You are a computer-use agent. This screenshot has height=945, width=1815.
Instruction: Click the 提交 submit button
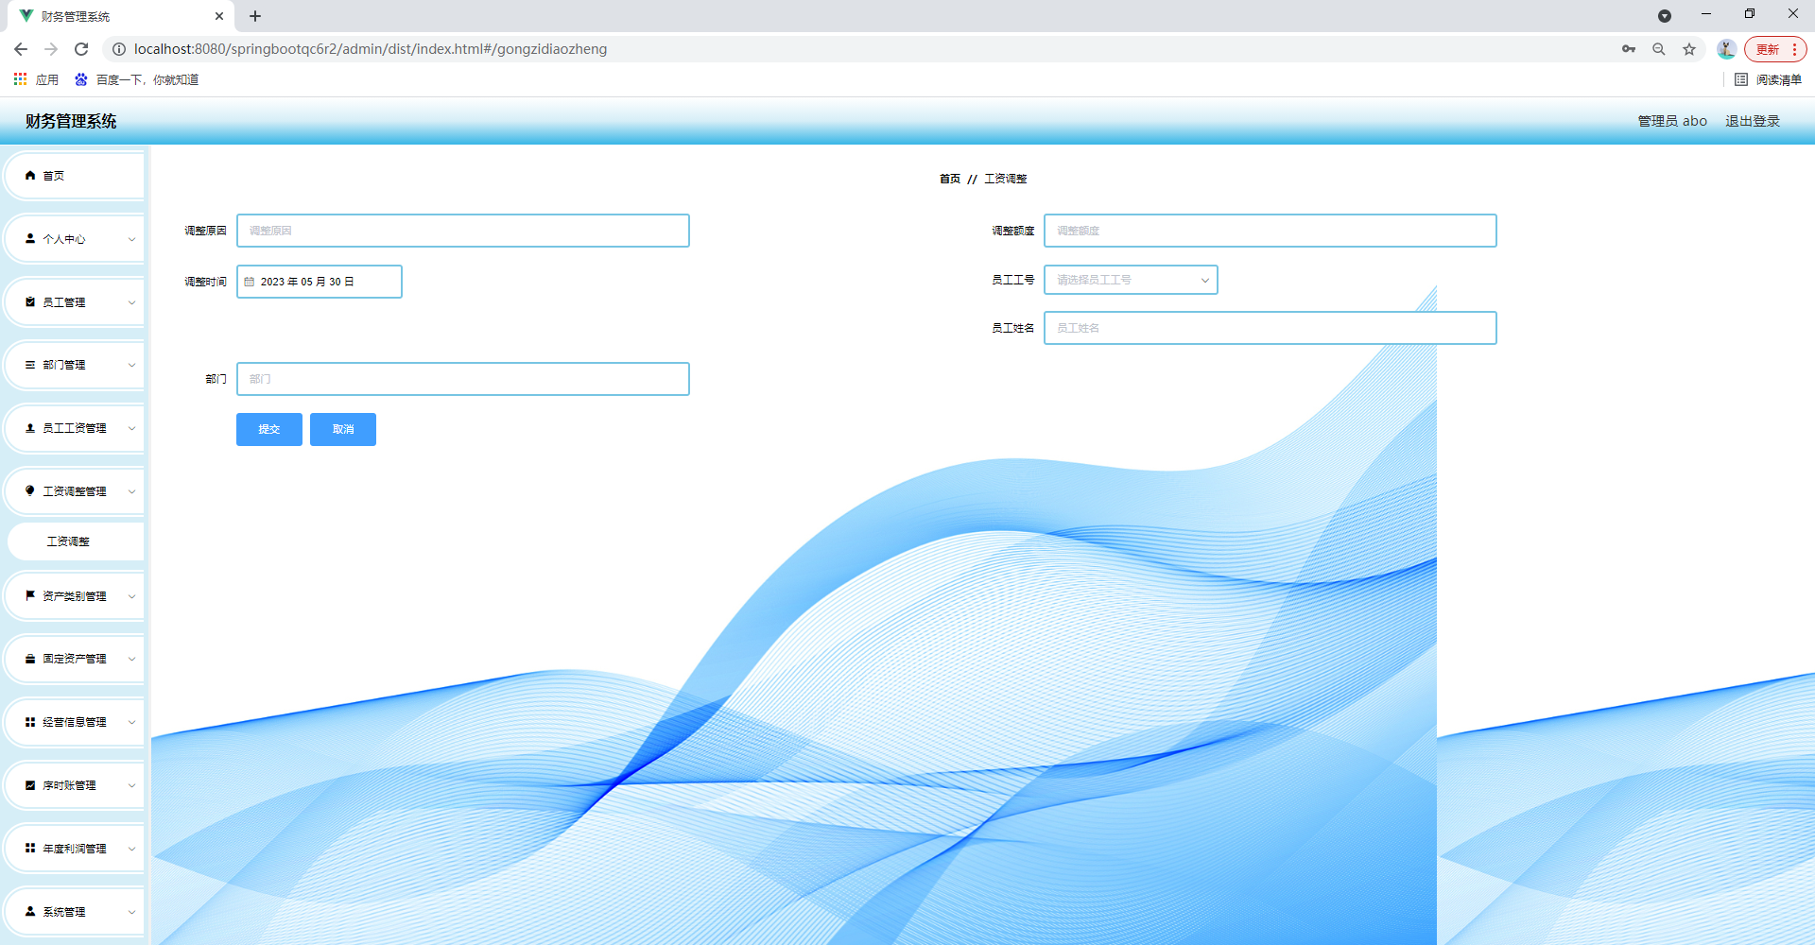[x=269, y=429]
